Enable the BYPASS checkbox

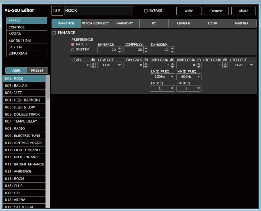click(x=146, y=11)
